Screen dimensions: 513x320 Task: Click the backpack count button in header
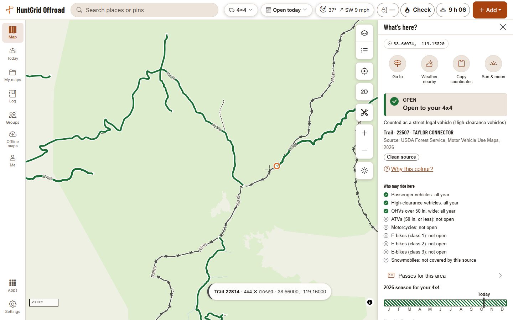[x=388, y=10]
